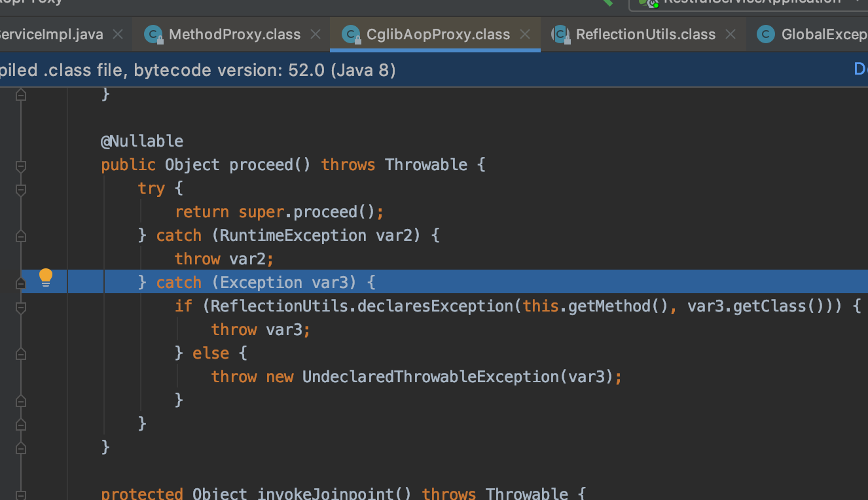Collapse the invokeJoinpoint() method fold marker
868x500 pixels.
21,495
